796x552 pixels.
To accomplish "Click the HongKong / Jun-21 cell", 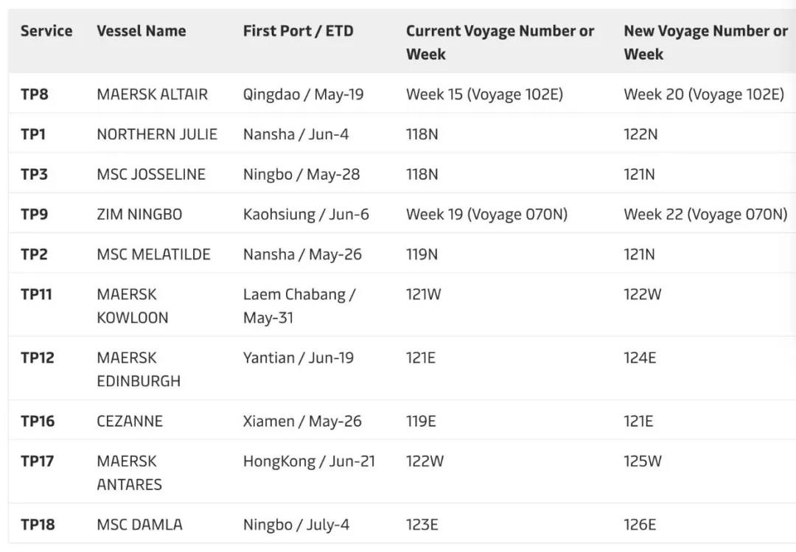I will click(x=309, y=461).
